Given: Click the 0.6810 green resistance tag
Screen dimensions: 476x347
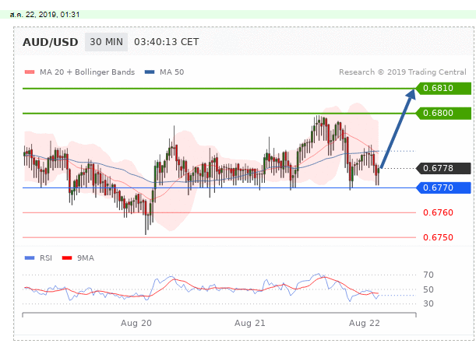Looking at the screenshot, I should [x=443, y=88].
